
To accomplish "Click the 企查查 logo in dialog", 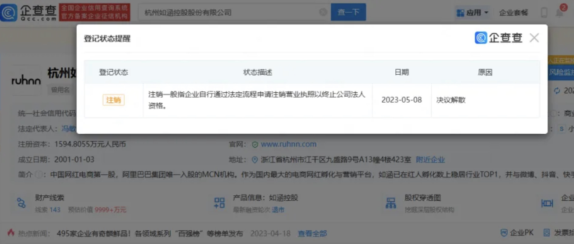I will (x=499, y=38).
